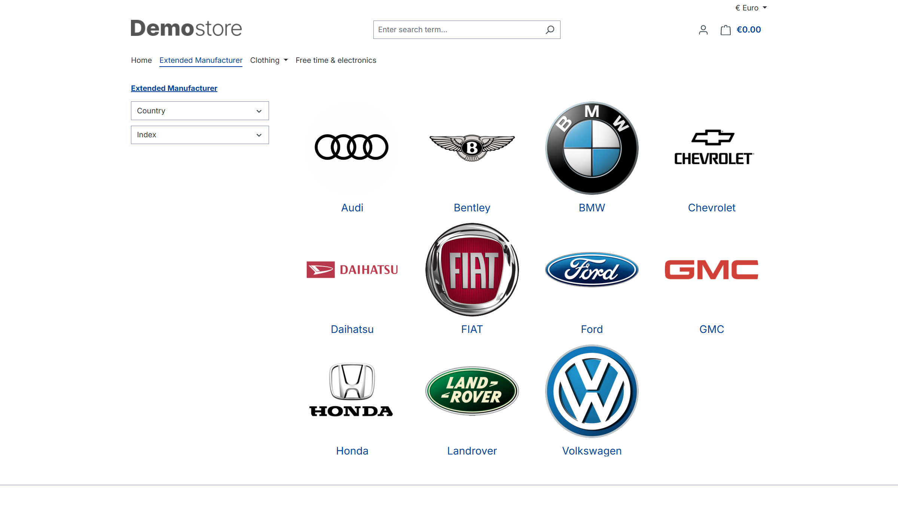Click the BMW roundel logo
The height and width of the screenshot is (505, 898).
click(592, 148)
